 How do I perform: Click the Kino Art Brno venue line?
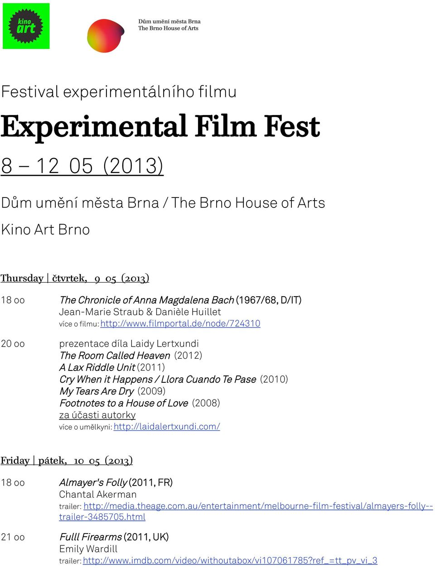[x=45, y=230]
